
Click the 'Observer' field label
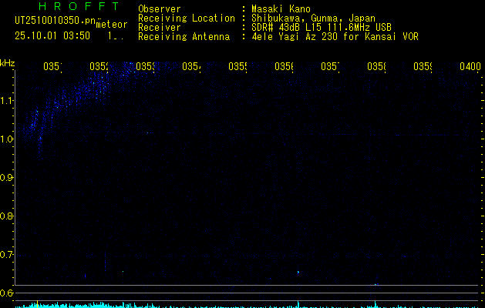pos(160,9)
